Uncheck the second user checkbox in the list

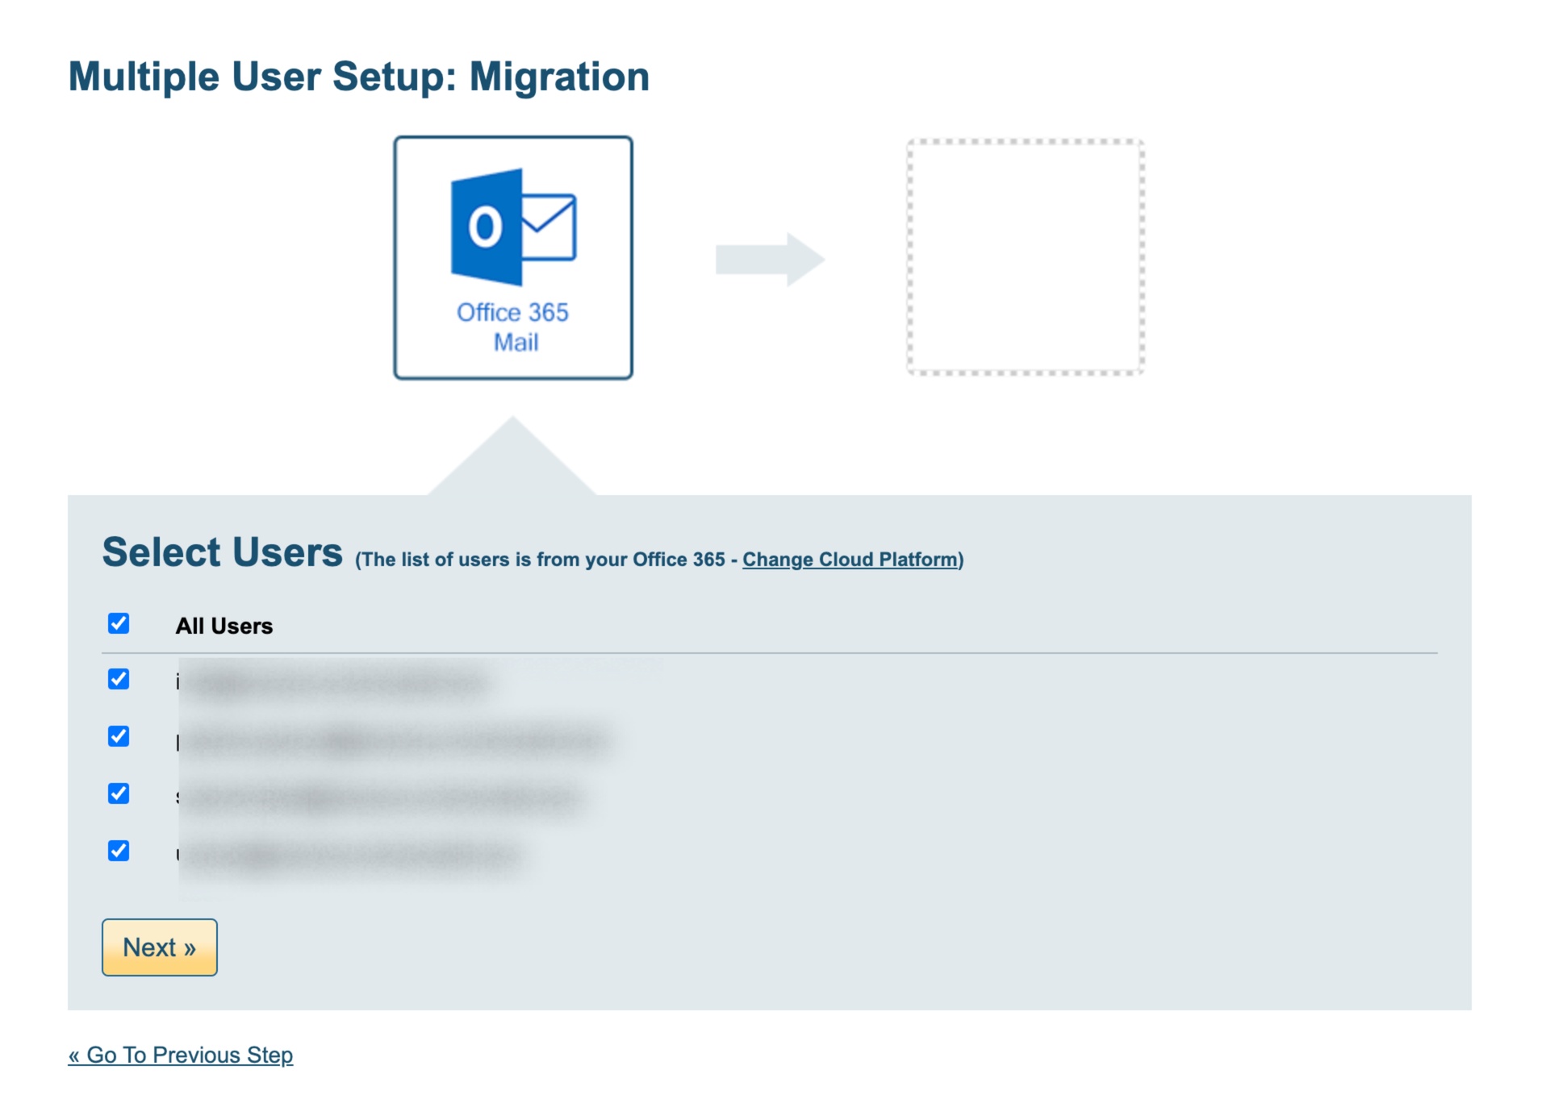pos(119,736)
